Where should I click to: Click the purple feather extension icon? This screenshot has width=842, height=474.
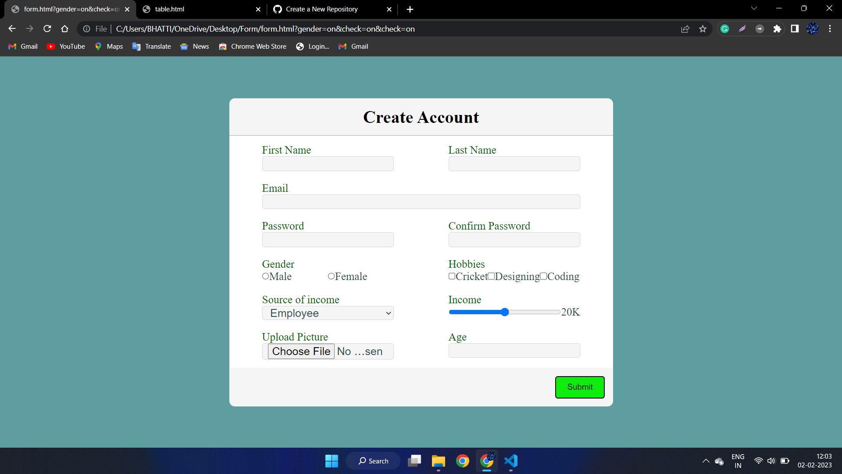742,29
